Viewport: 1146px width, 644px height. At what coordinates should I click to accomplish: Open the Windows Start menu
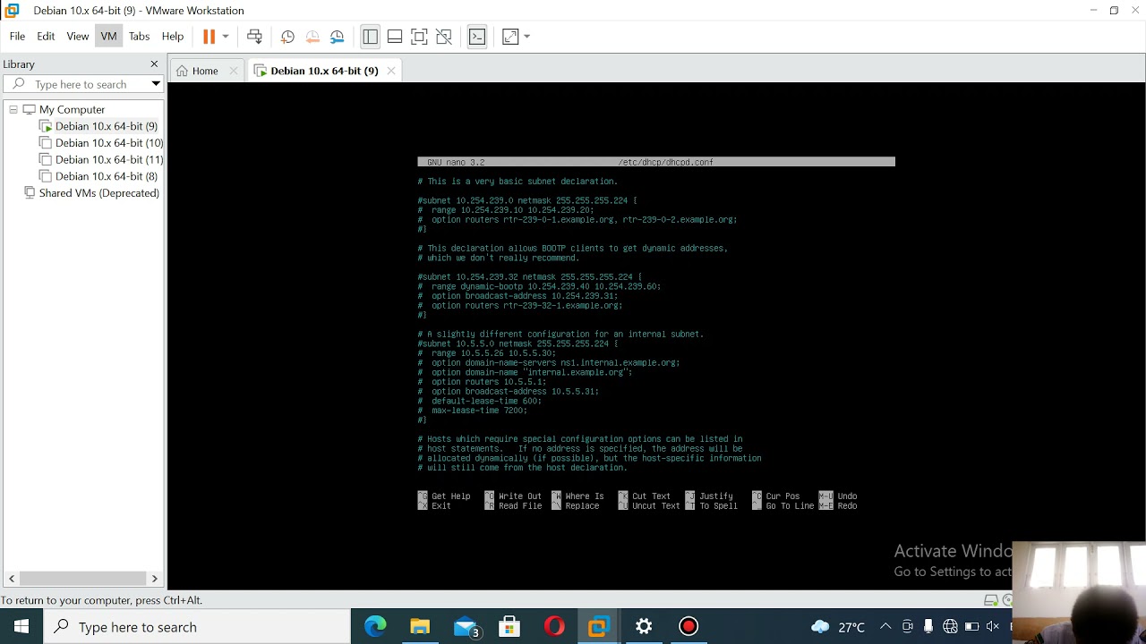point(21,626)
